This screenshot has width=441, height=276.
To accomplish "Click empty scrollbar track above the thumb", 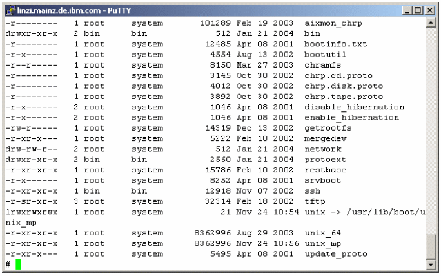I will [431, 129].
